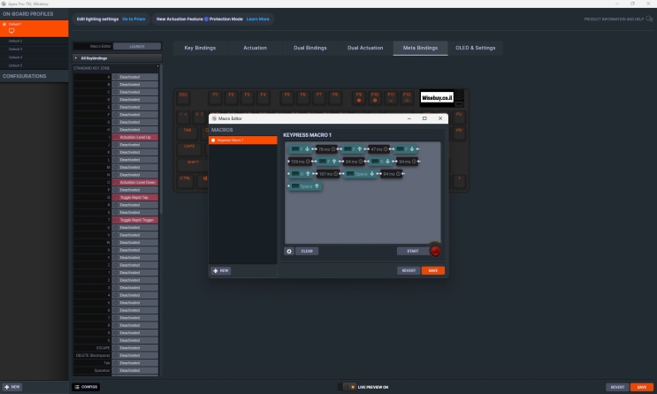
Task: Switch to the Dual Actuation tab
Action: tap(365, 48)
